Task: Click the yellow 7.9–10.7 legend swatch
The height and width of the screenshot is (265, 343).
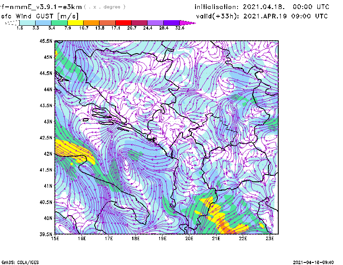Action: [75, 23]
